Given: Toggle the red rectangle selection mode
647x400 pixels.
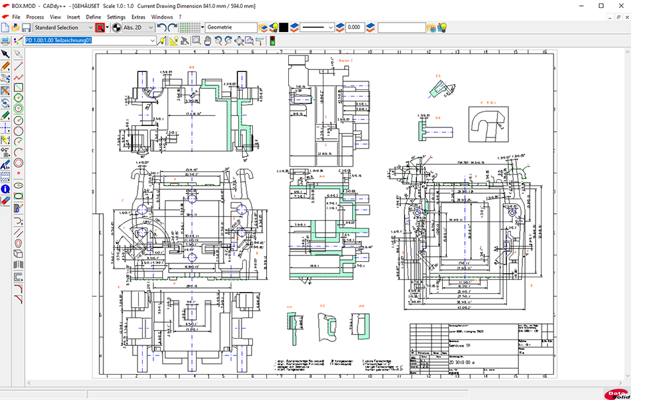Looking at the screenshot, I should pyautogui.click(x=99, y=27).
